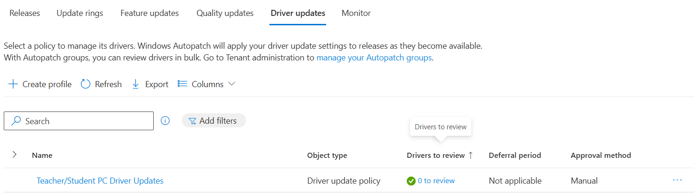Click the green checkmark status icon
Screen dimensions: 694x193
pos(411,181)
